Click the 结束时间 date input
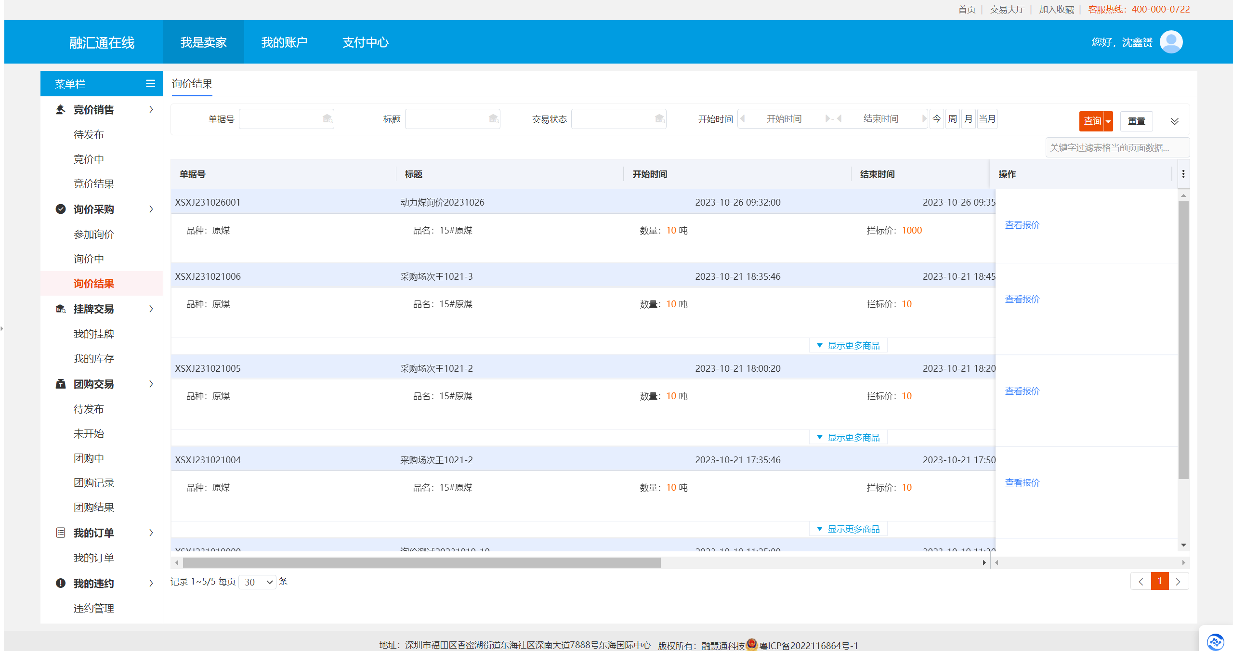1233x651 pixels. (880, 118)
